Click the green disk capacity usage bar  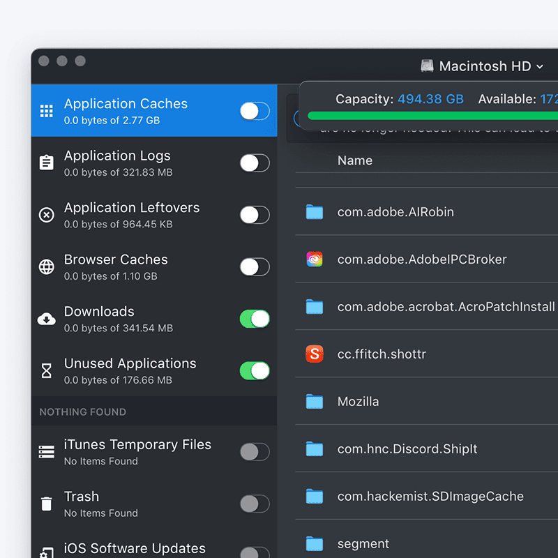[x=432, y=116]
